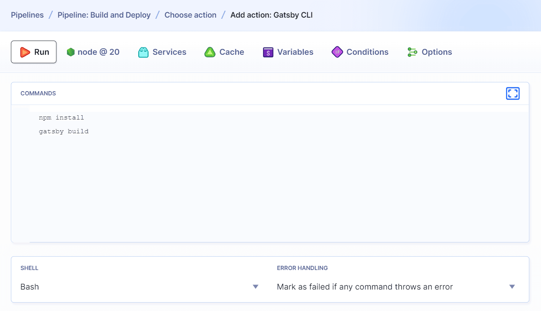This screenshot has height=311, width=541.
Task: Select the Run tab
Action: pyautogui.click(x=34, y=52)
